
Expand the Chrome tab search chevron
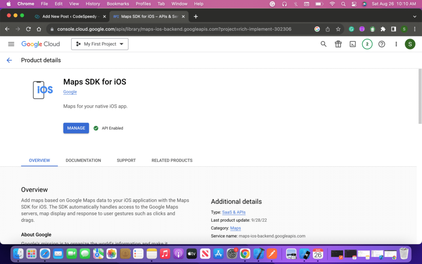(414, 16)
